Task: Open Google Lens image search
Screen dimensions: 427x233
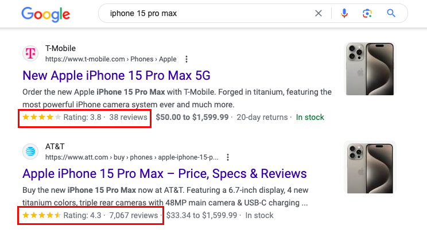Action: [x=368, y=13]
